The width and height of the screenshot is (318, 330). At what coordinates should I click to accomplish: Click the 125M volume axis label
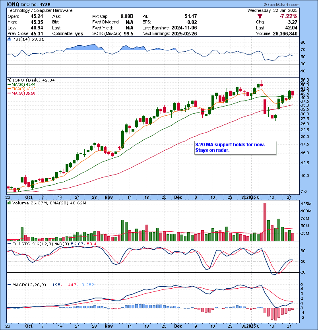[306, 204]
